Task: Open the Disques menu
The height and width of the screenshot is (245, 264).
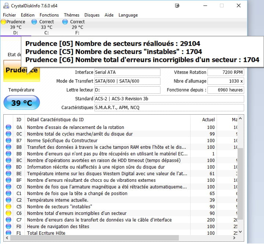Action: [x=92, y=15]
